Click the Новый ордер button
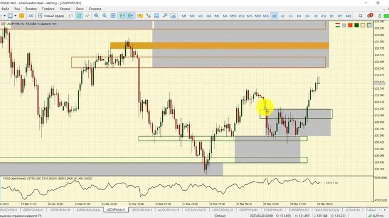Screen dimensions: 389x218 pos(51,16)
